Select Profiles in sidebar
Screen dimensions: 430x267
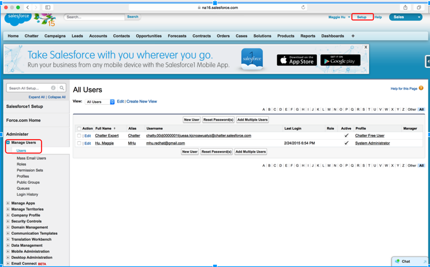coord(23,176)
